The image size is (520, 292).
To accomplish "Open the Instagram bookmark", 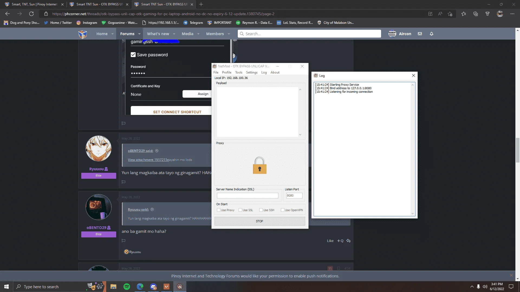I will point(87,23).
